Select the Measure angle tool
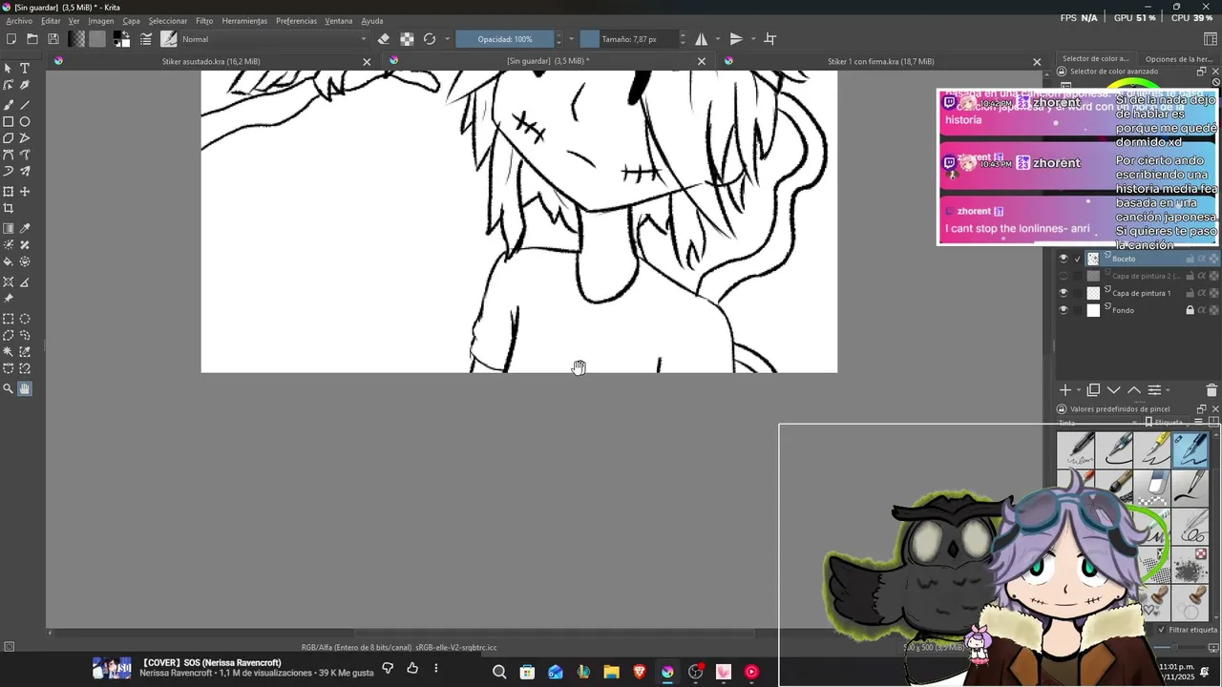 (x=25, y=282)
